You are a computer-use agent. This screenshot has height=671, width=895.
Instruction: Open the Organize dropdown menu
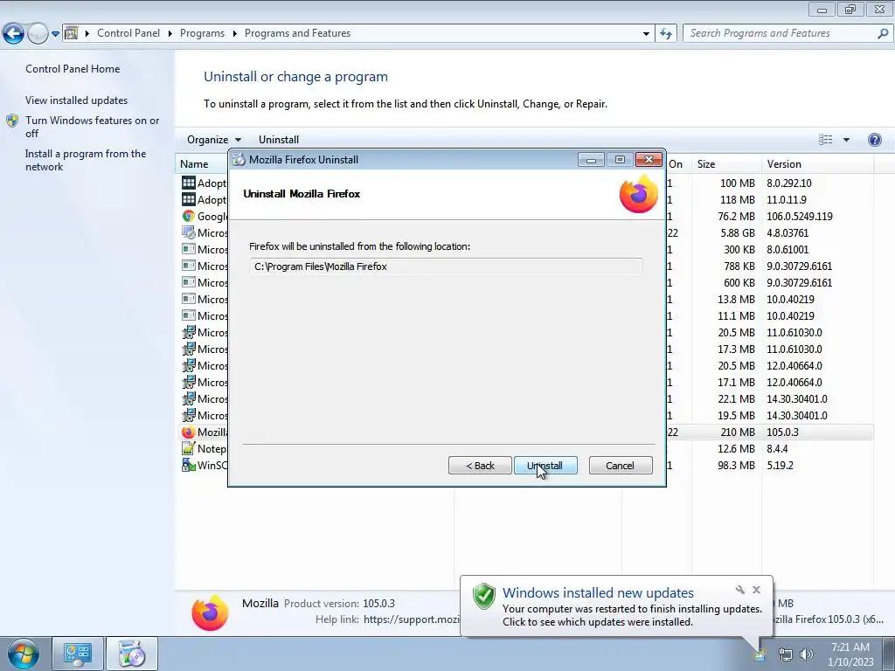click(x=214, y=140)
